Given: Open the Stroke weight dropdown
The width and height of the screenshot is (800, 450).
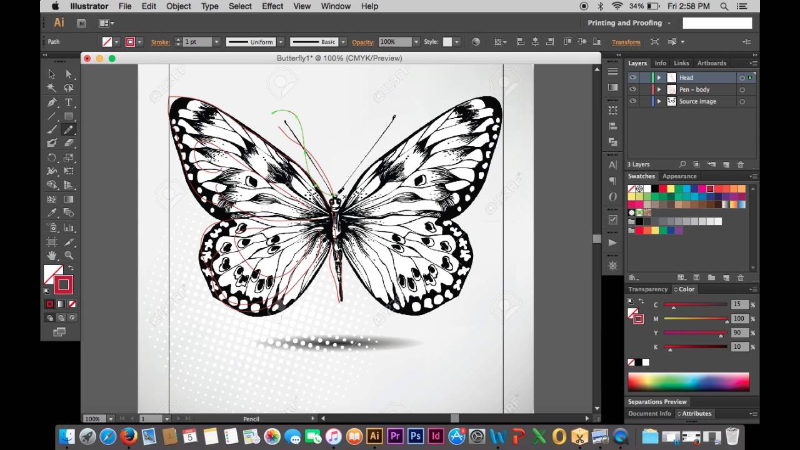Looking at the screenshot, I should 216,42.
